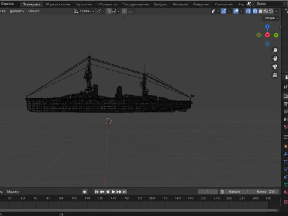This screenshot has width=288, height=216.
Task: Switch to UV-редактор workspace tab
Action: point(107,4)
